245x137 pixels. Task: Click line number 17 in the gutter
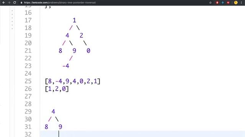click(x=28, y=20)
